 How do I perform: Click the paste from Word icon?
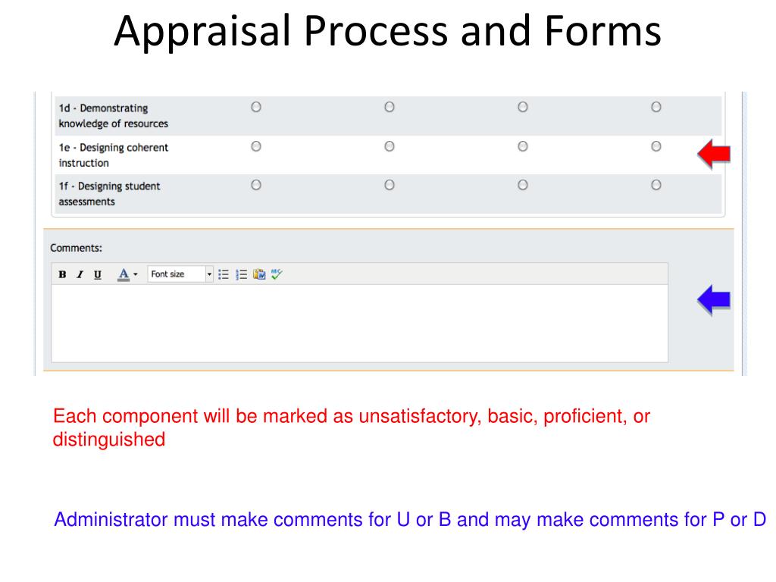coord(259,274)
